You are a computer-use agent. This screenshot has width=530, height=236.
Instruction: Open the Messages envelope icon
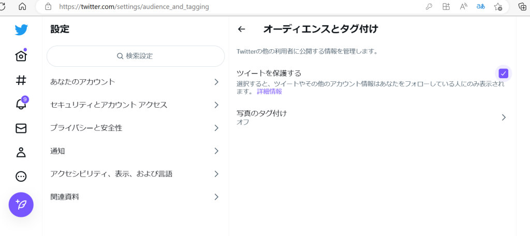tap(21, 128)
